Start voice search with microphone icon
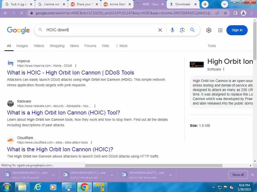The width and height of the screenshot is (257, 192). [x=172, y=30]
